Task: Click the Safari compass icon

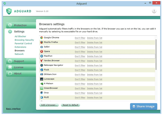Action: pyautogui.click(x=41, y=47)
